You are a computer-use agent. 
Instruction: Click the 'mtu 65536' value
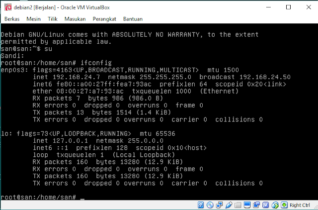[158, 134]
